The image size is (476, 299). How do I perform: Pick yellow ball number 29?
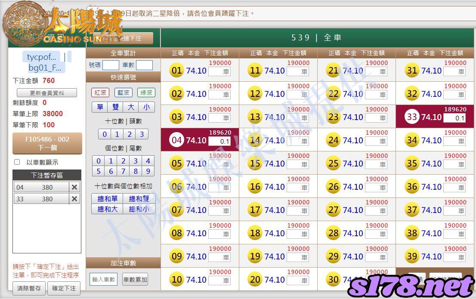coord(333,256)
